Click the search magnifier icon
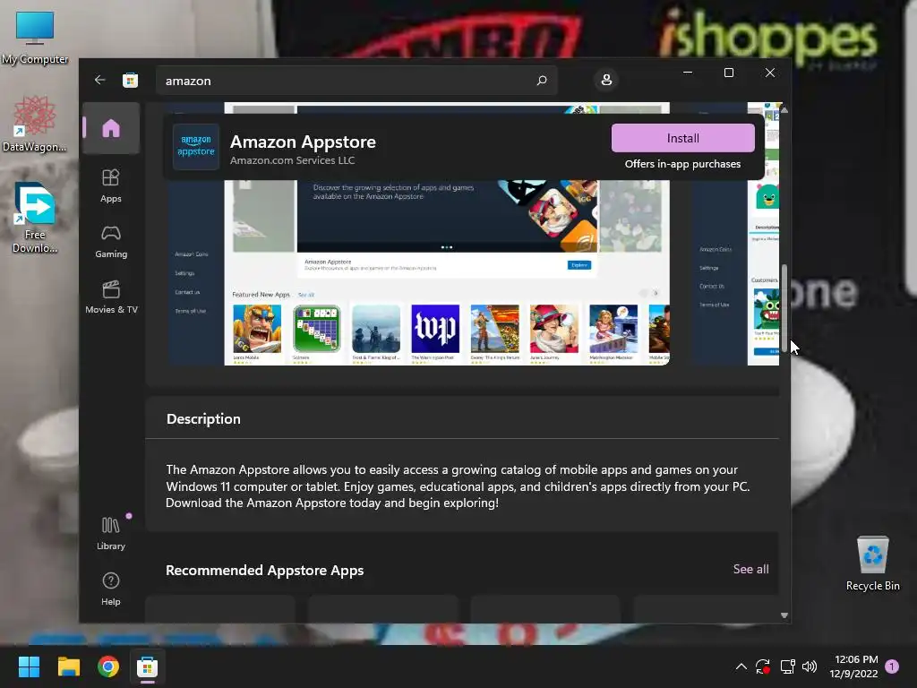Image resolution: width=917 pixels, height=688 pixels. 542,80
